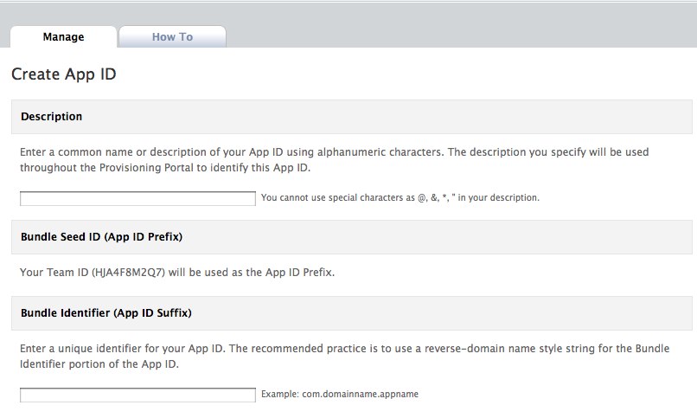Select the Description section header bar
This screenshot has height=418, width=697.
(x=352, y=117)
